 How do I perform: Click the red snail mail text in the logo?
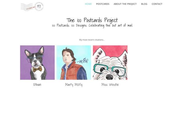(31, 8)
